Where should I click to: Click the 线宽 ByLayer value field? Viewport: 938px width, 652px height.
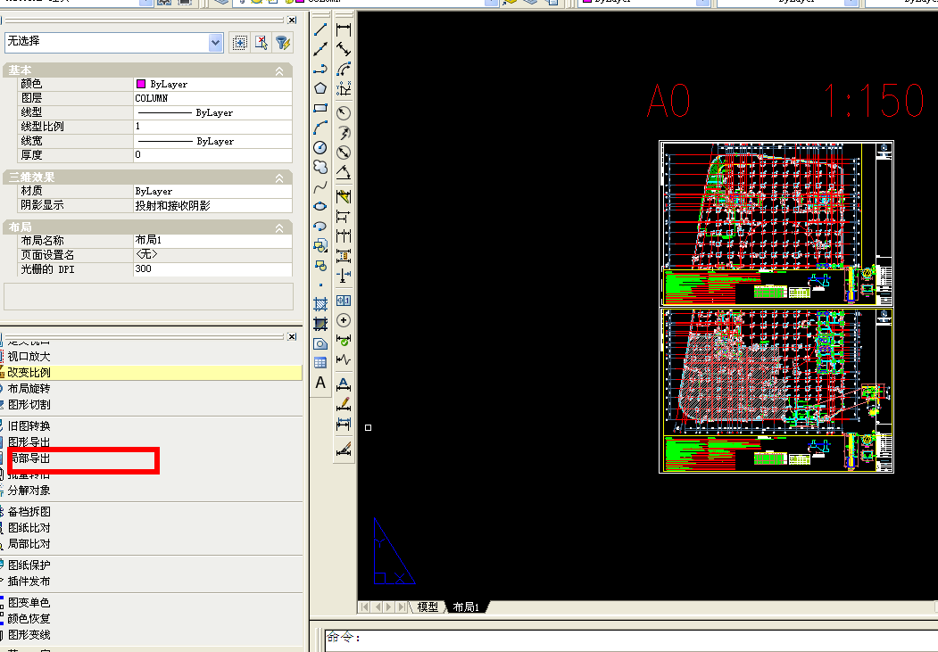click(212, 141)
